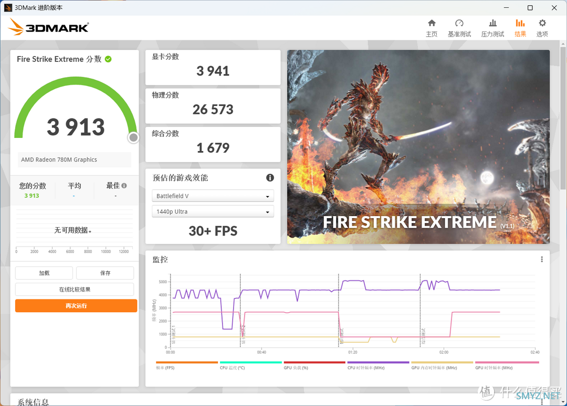Open the monitoring panel three-dot menu
This screenshot has width=567, height=406.
click(x=542, y=259)
